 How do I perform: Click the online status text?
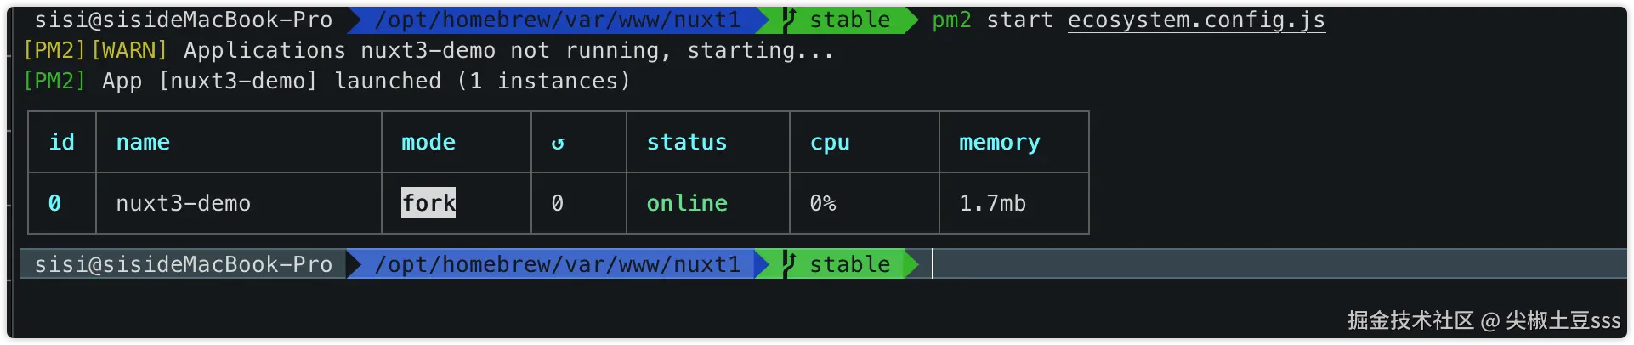click(x=687, y=203)
